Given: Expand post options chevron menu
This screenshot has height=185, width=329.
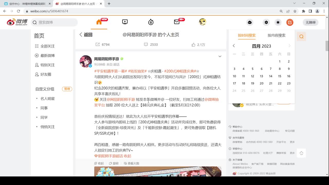Looking at the screenshot, I should [220, 56].
